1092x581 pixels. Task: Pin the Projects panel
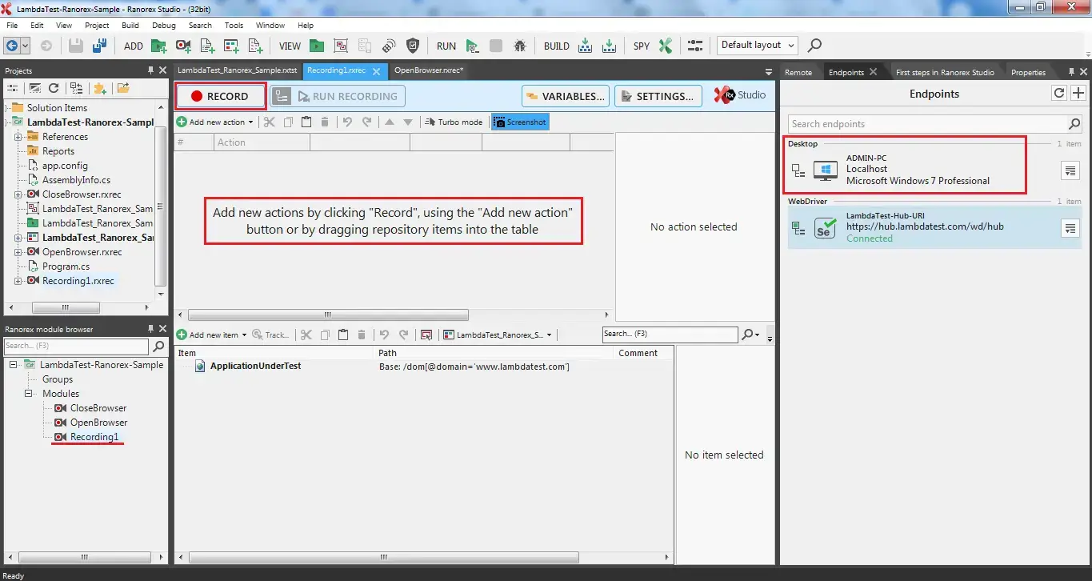tap(150, 71)
